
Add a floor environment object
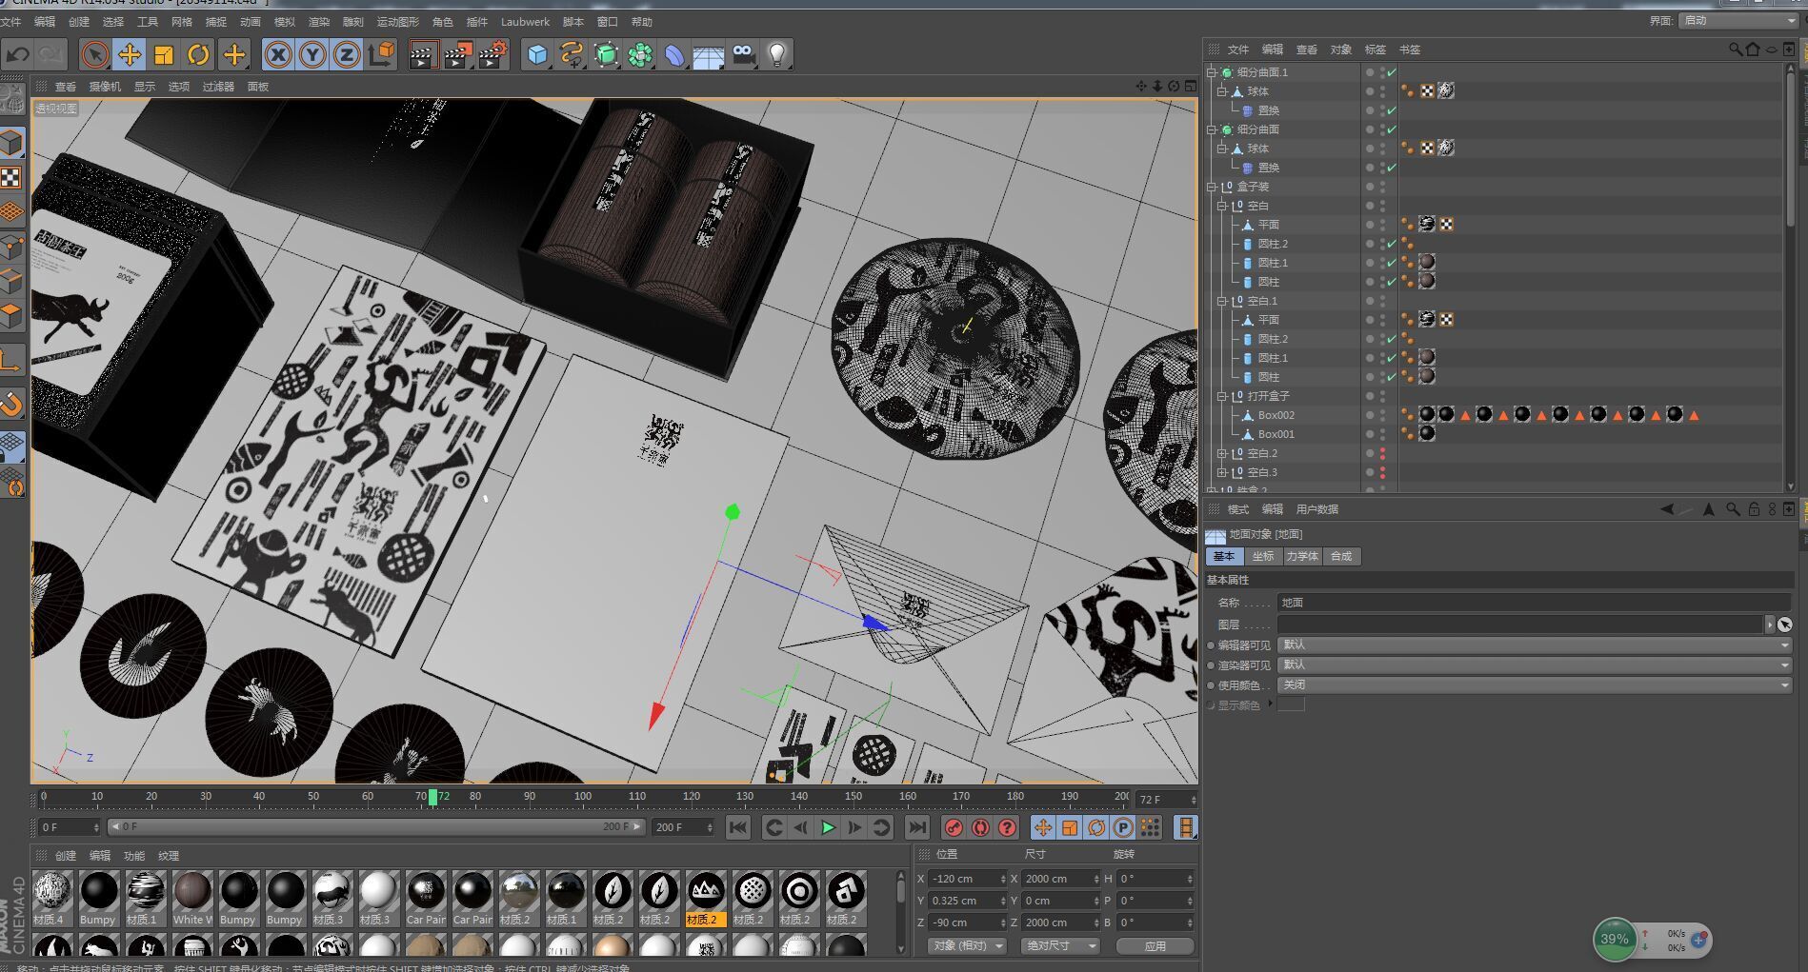pos(709,54)
